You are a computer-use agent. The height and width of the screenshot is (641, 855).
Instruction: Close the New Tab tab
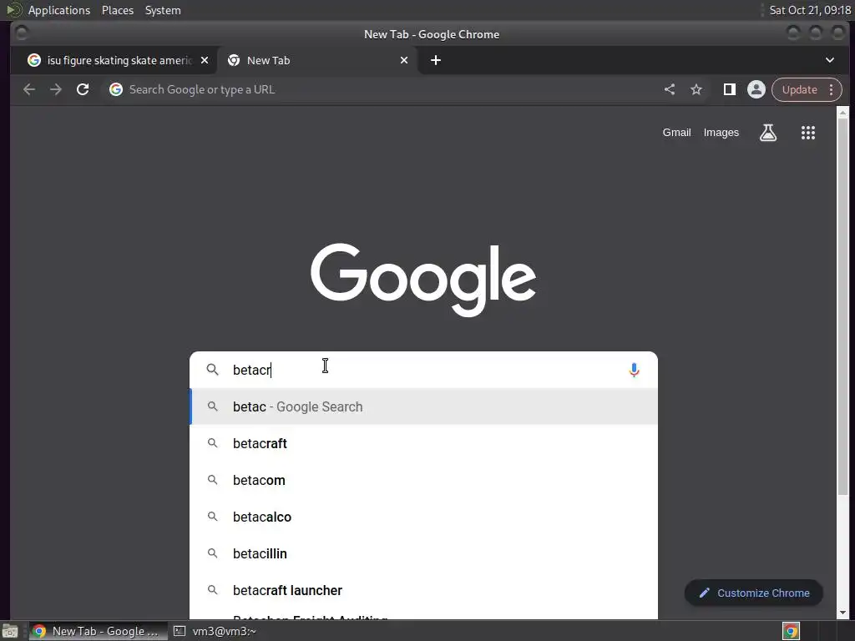pyautogui.click(x=404, y=60)
